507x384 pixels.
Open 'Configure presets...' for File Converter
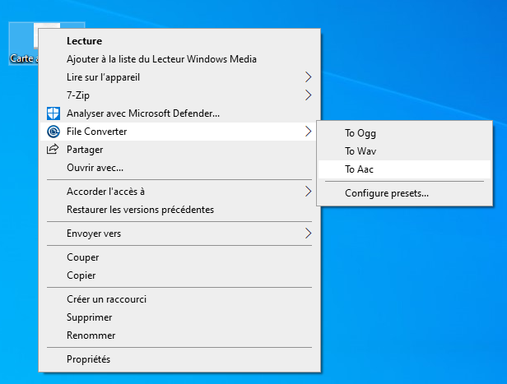click(386, 194)
